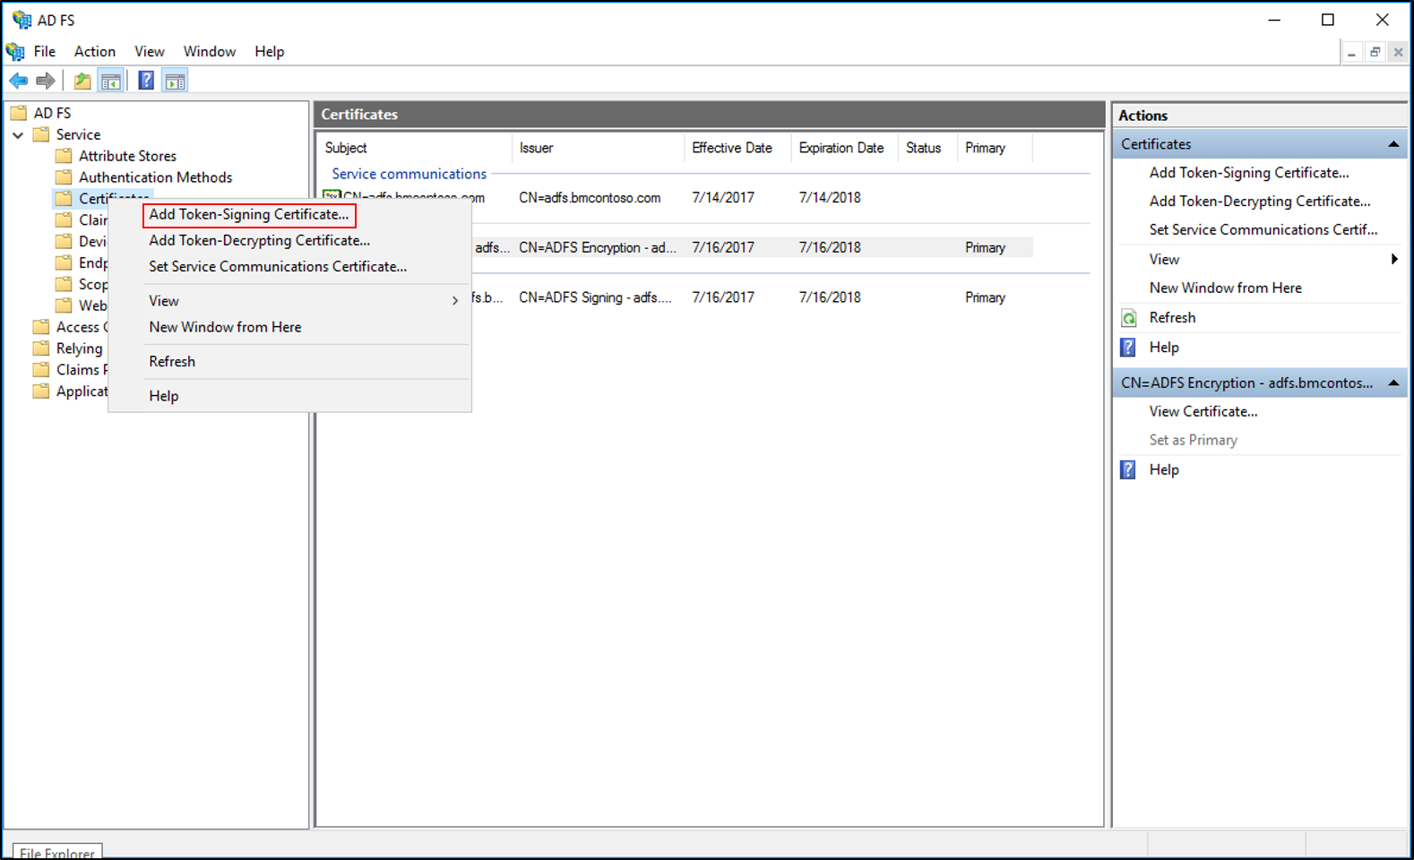
Task: Click Help icon under Certificates actions
Action: coord(1129,348)
